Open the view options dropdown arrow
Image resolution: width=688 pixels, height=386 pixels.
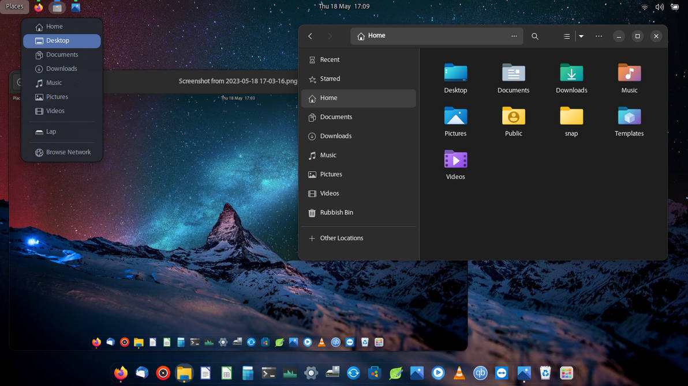coord(581,36)
